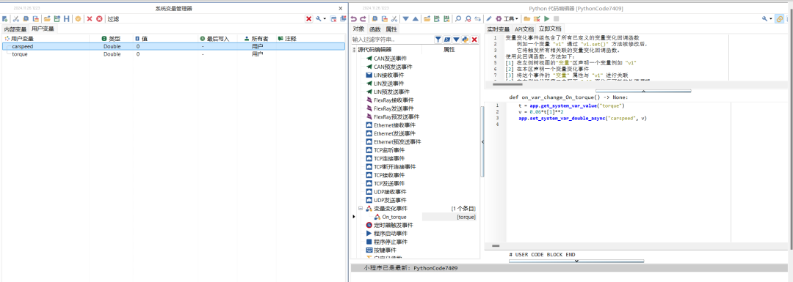Select the 立即文档 tab

tap(550, 29)
